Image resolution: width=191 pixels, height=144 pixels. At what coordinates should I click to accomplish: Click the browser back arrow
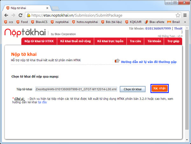click(x=6, y=15)
